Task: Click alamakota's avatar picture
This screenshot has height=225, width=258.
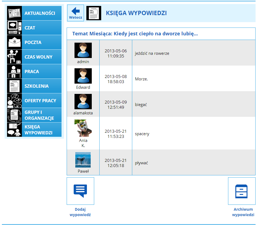Action: click(83, 102)
